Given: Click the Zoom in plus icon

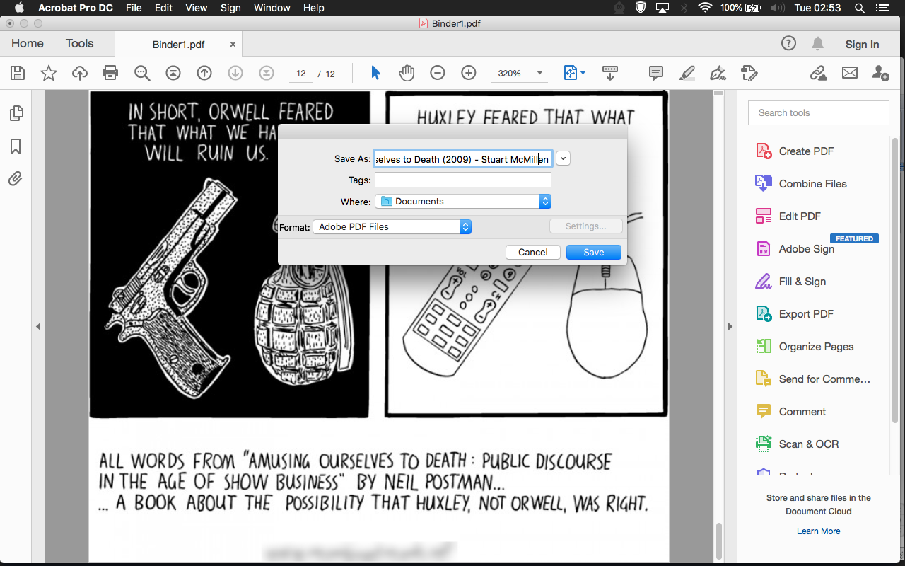Looking at the screenshot, I should [x=469, y=73].
